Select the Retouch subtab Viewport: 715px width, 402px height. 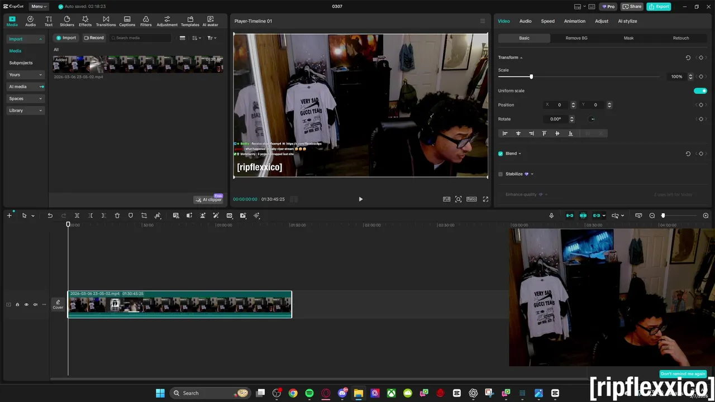coord(681,38)
